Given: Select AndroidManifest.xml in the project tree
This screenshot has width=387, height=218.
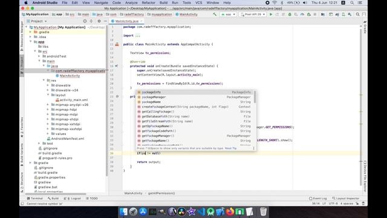Looking at the screenshot, I should coord(68,139).
